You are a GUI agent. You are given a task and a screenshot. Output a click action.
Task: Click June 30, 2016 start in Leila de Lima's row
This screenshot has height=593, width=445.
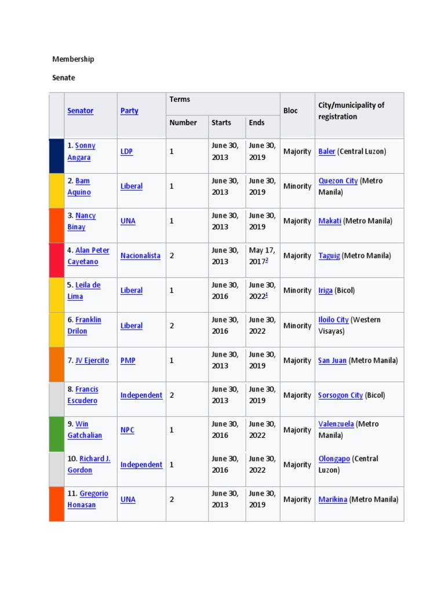click(x=225, y=291)
